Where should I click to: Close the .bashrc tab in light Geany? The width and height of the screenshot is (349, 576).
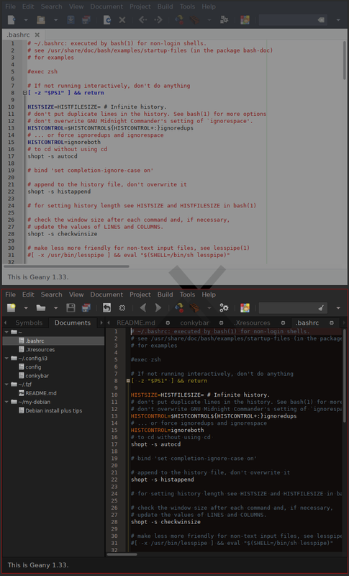pyautogui.click(x=37, y=35)
